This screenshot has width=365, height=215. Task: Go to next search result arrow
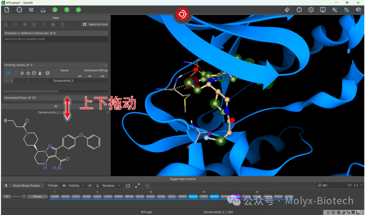357,185
